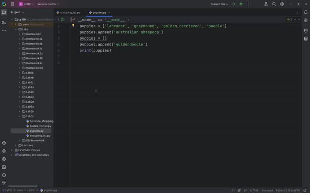This screenshot has width=310, height=193.
Task: Expand the Lectures folder in project tree
Action: [15, 145]
